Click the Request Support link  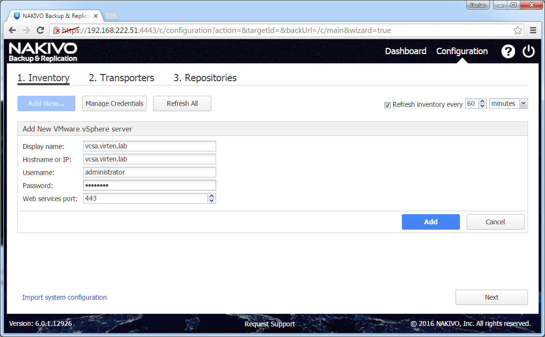tap(270, 324)
